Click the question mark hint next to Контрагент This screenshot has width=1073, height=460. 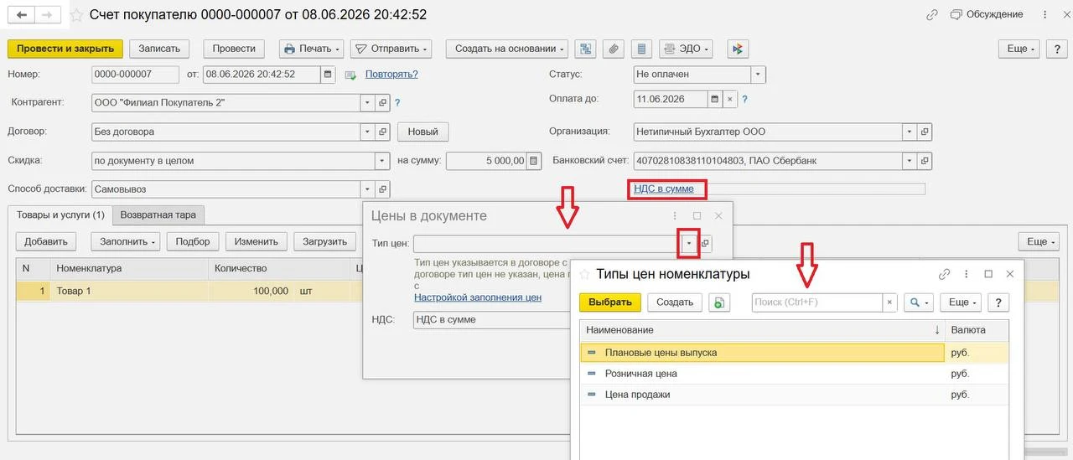(x=397, y=103)
